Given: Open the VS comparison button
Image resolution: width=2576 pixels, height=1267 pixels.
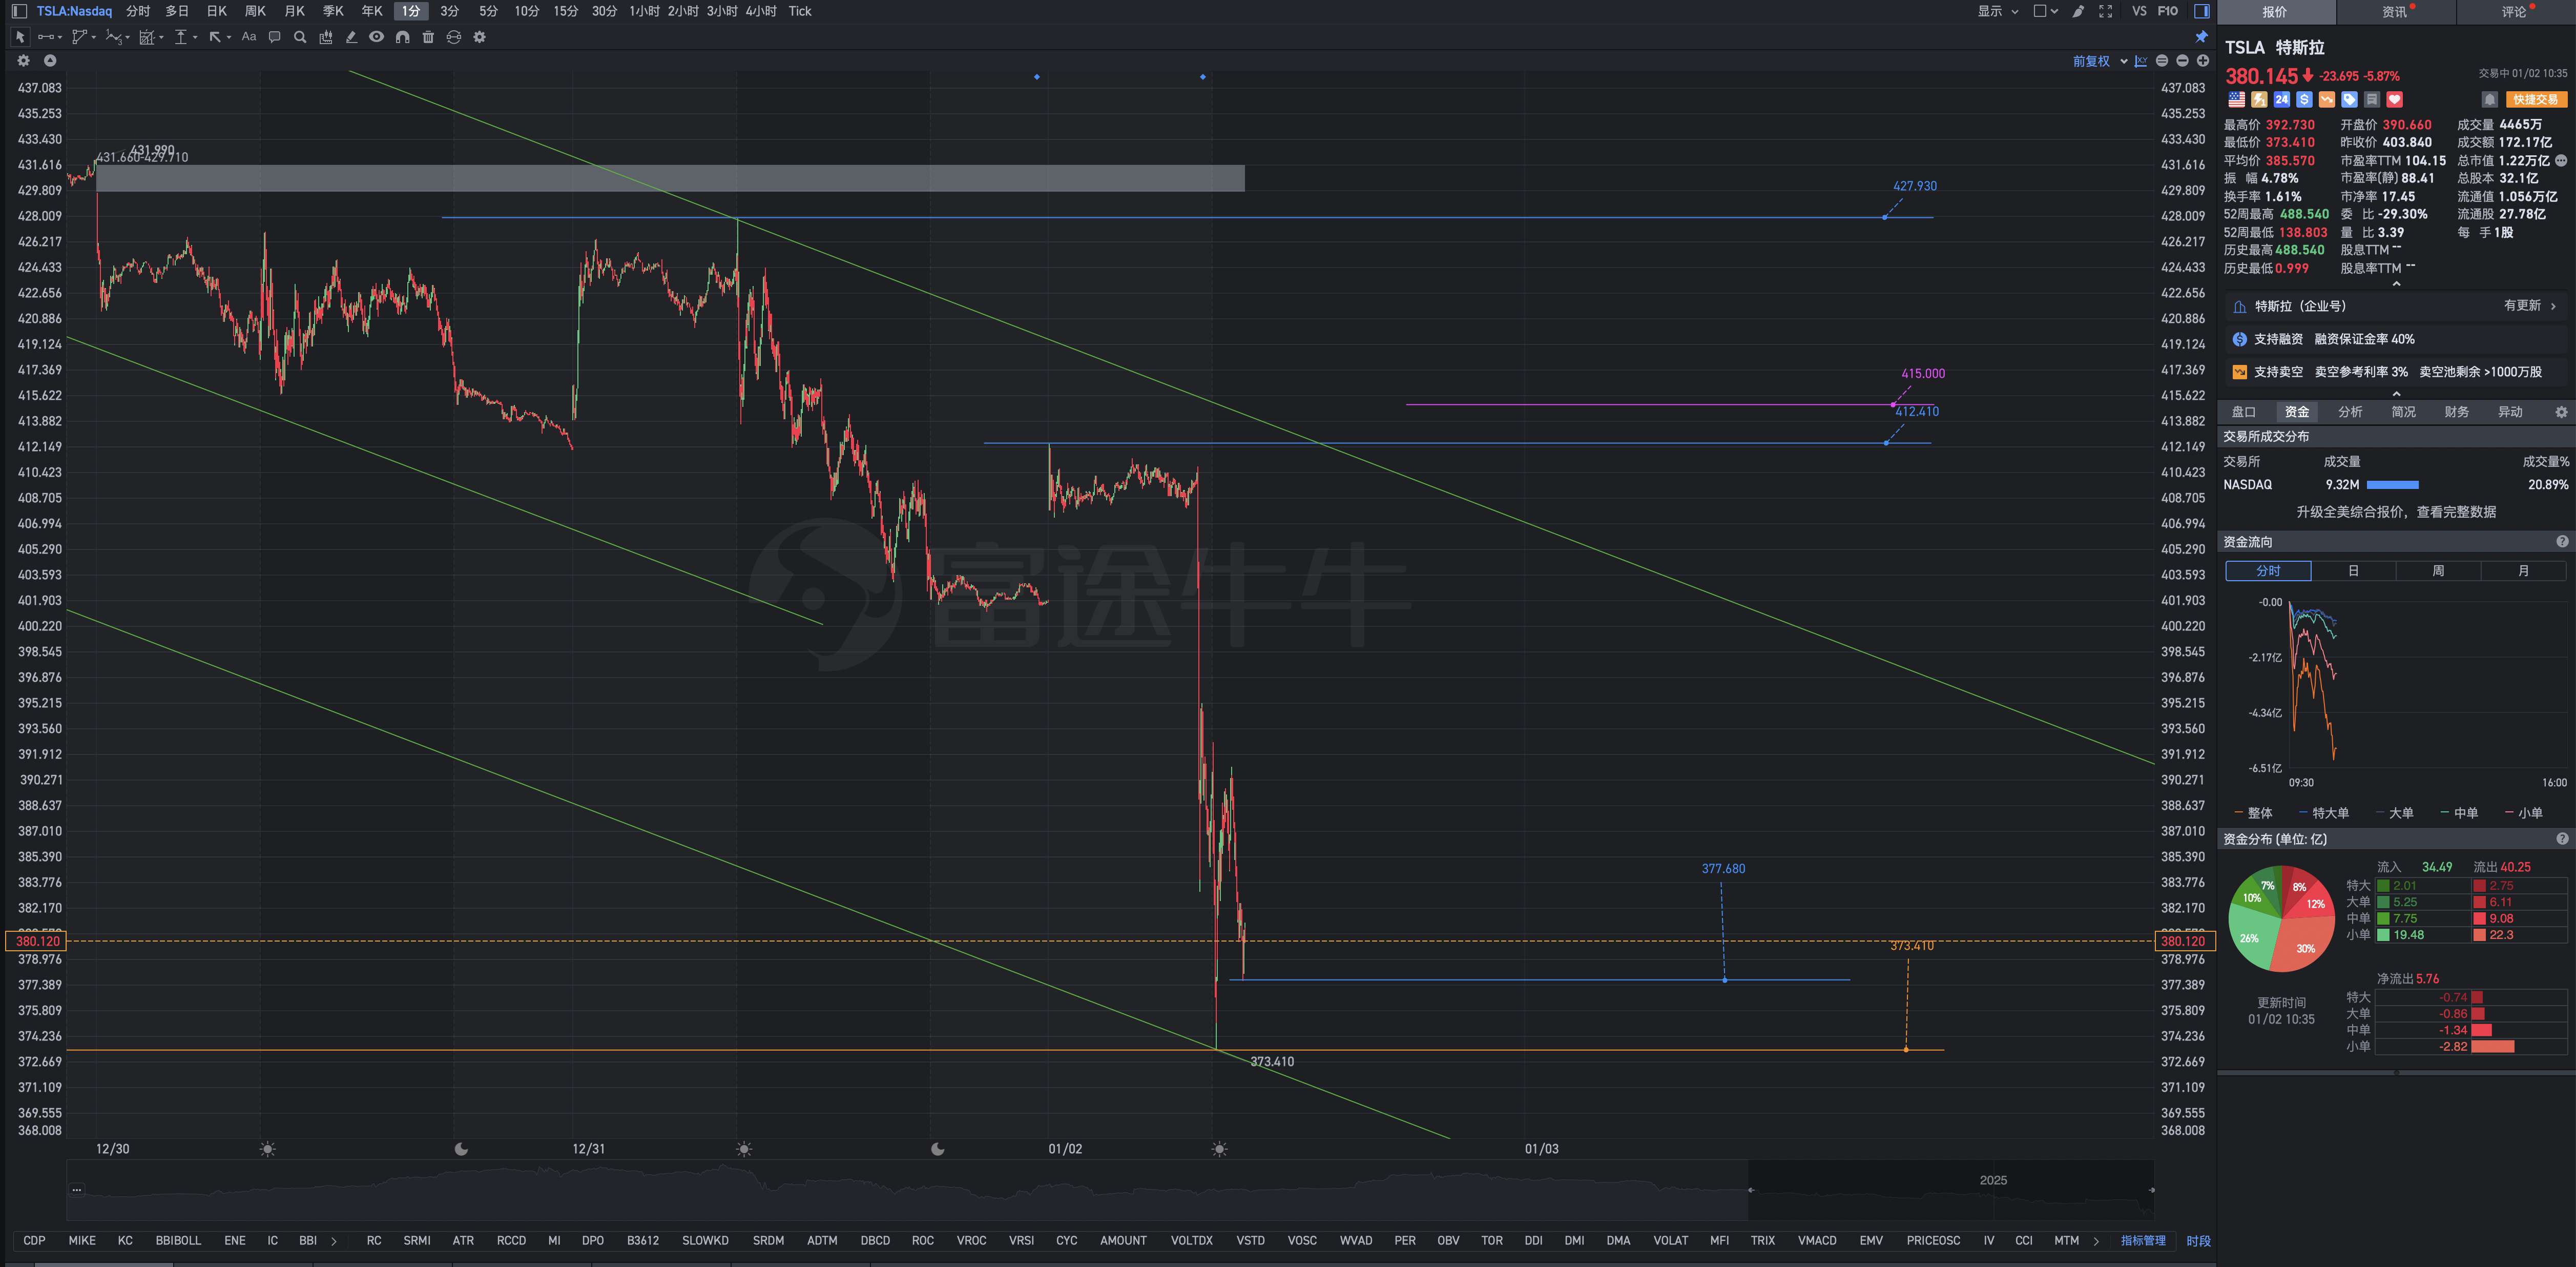Looking at the screenshot, I should [x=2139, y=11].
